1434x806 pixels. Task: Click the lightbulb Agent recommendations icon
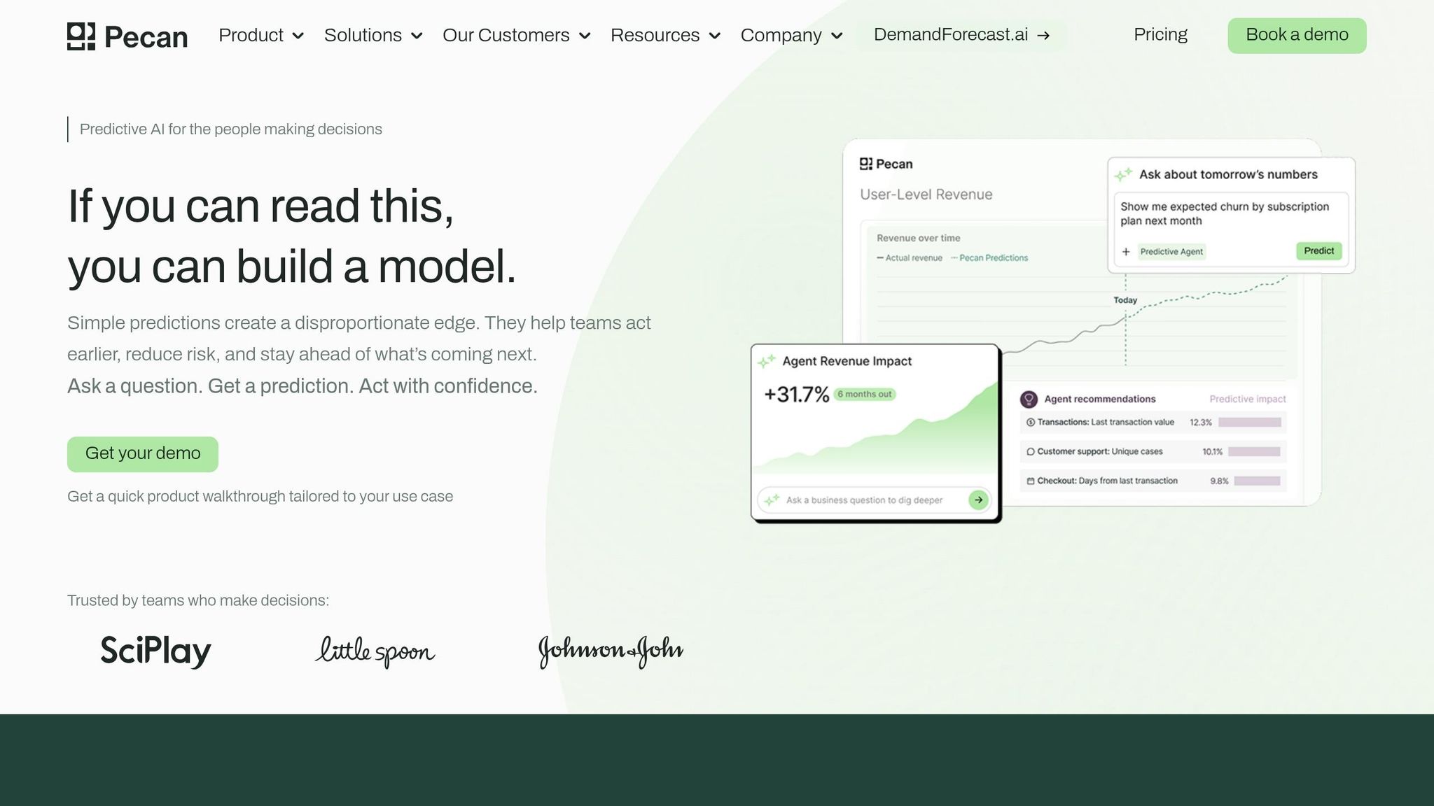1029,399
